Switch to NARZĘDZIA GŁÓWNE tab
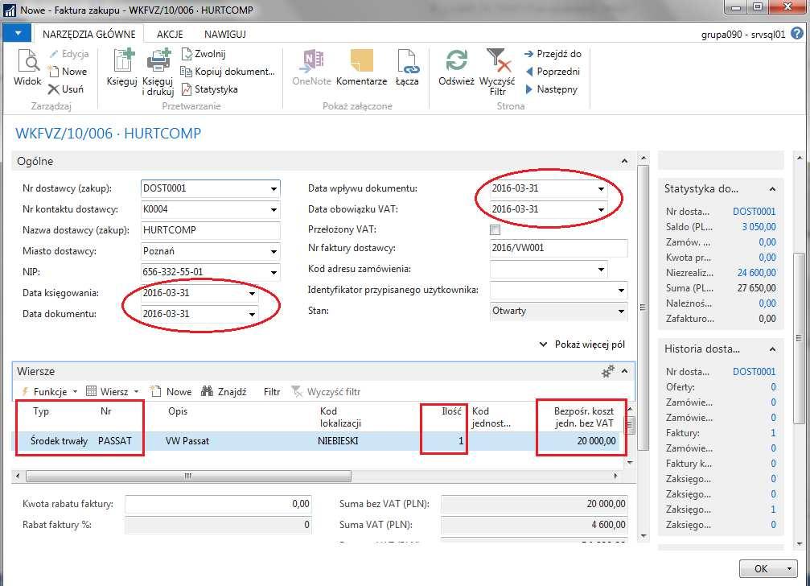The width and height of the screenshot is (810, 586). [x=88, y=34]
